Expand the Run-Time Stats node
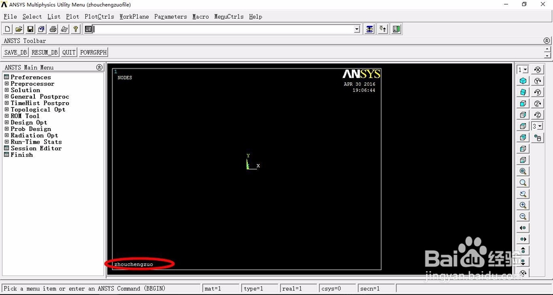 6,141
